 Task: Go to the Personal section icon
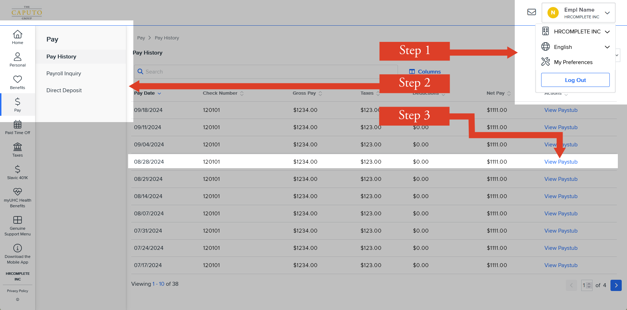click(18, 57)
